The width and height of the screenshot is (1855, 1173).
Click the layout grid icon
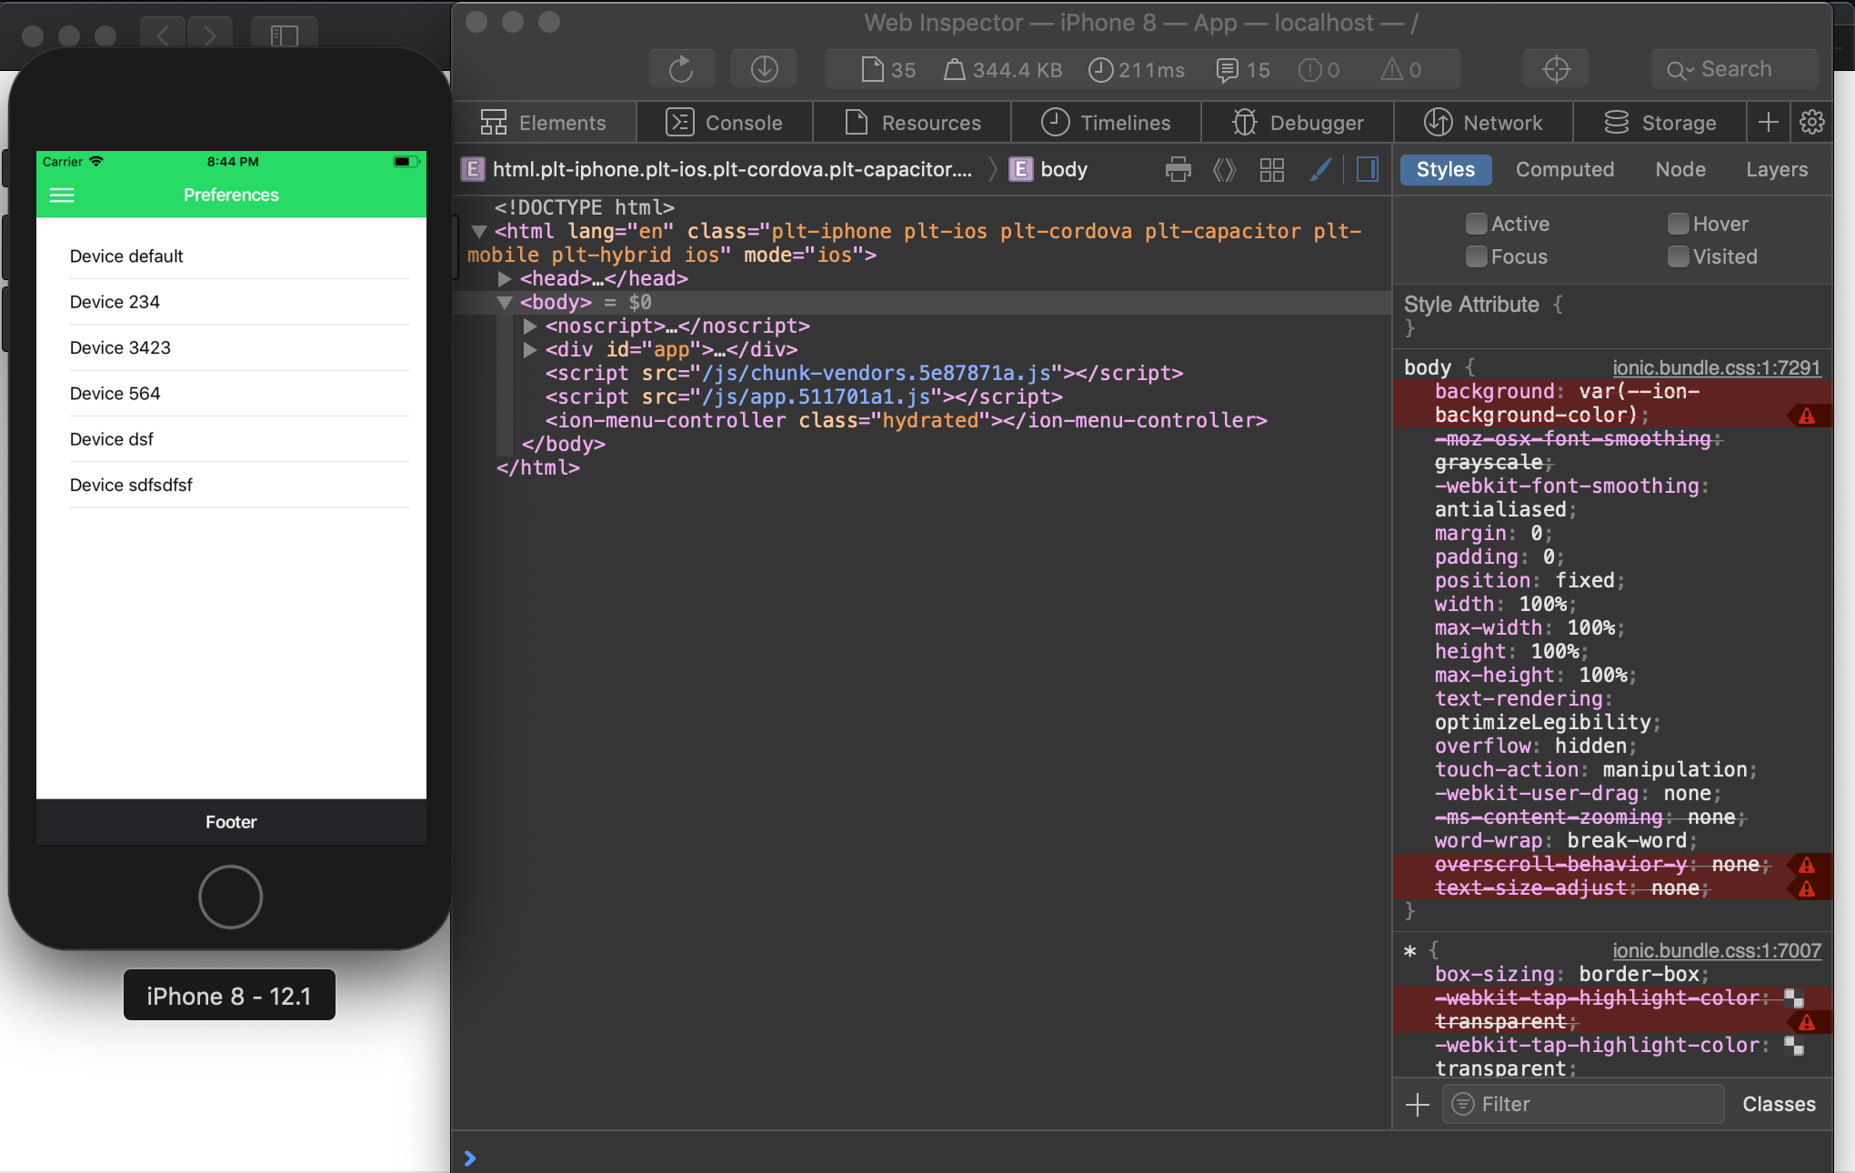(x=1271, y=170)
